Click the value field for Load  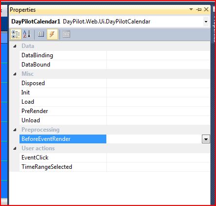(158, 102)
